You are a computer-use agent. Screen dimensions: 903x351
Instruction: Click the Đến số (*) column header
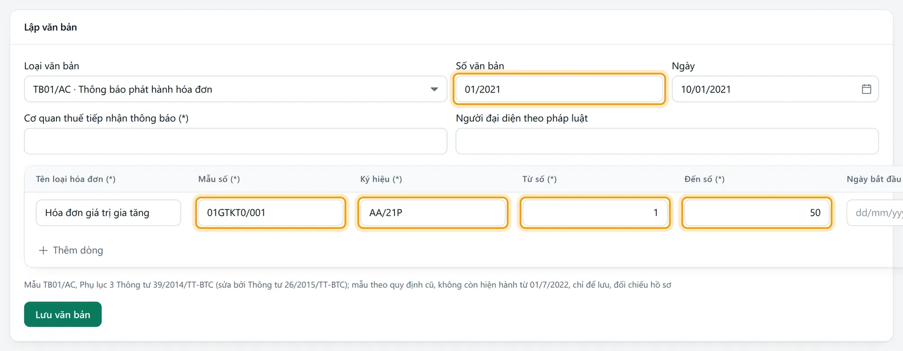tap(704, 179)
